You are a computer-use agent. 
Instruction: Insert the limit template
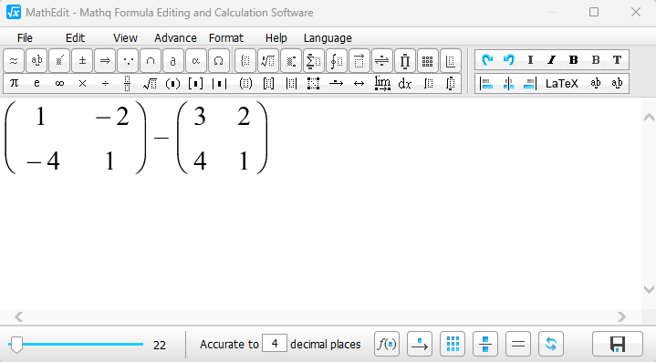[382, 84]
